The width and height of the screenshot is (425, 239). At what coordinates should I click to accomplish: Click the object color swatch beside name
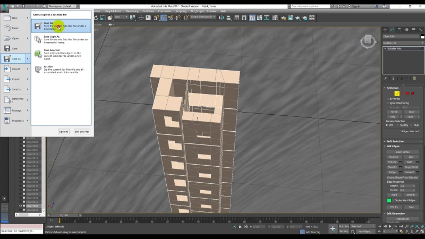point(422,37)
